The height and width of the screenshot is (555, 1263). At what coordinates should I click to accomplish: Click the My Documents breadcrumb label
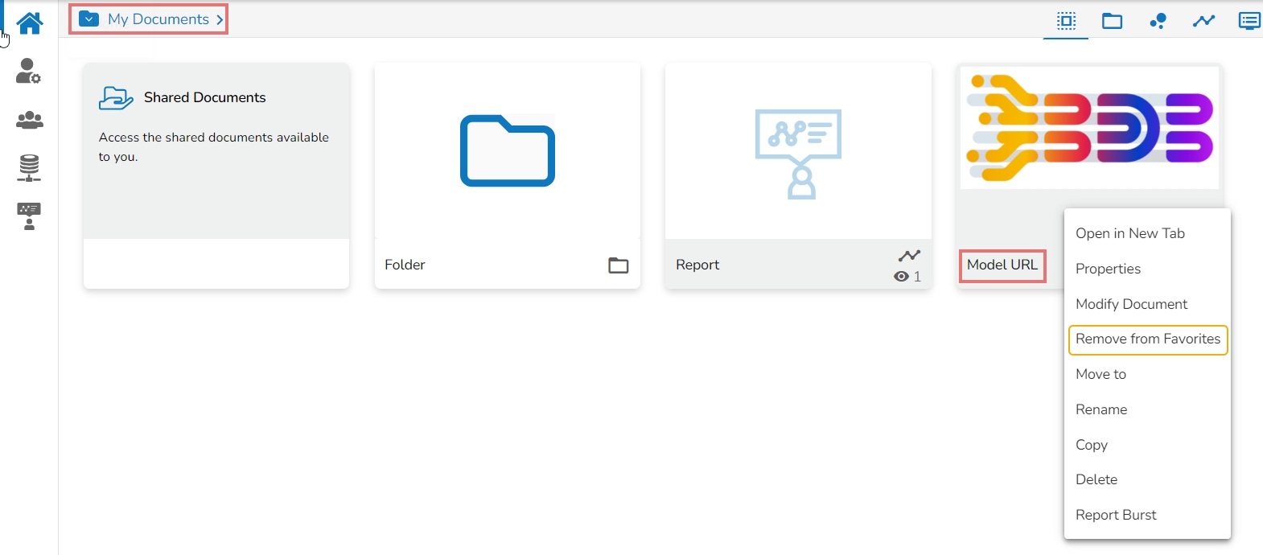[x=158, y=19]
